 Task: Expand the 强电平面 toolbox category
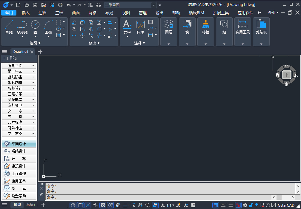19,66
